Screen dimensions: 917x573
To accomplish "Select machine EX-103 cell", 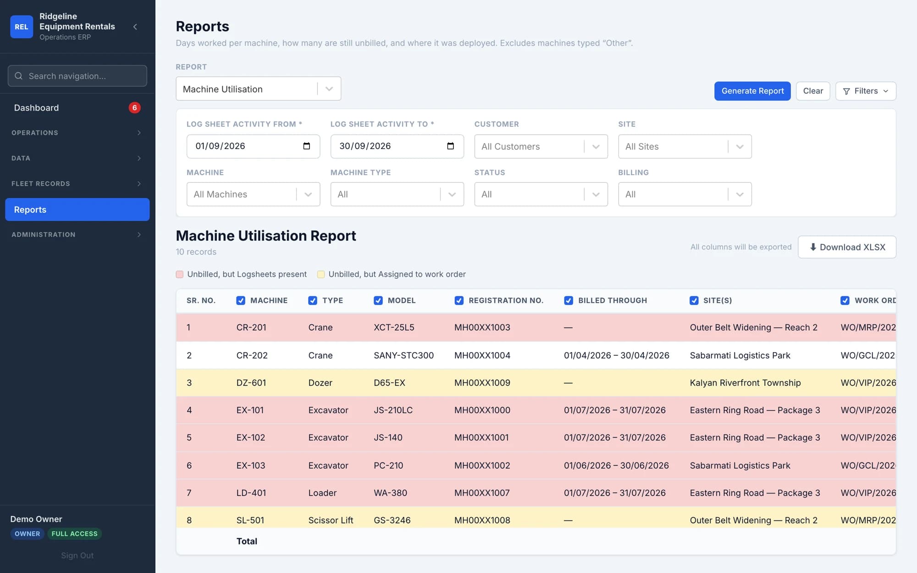I will [x=251, y=465].
